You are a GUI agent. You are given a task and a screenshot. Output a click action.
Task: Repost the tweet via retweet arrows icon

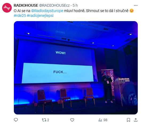pos(44,120)
